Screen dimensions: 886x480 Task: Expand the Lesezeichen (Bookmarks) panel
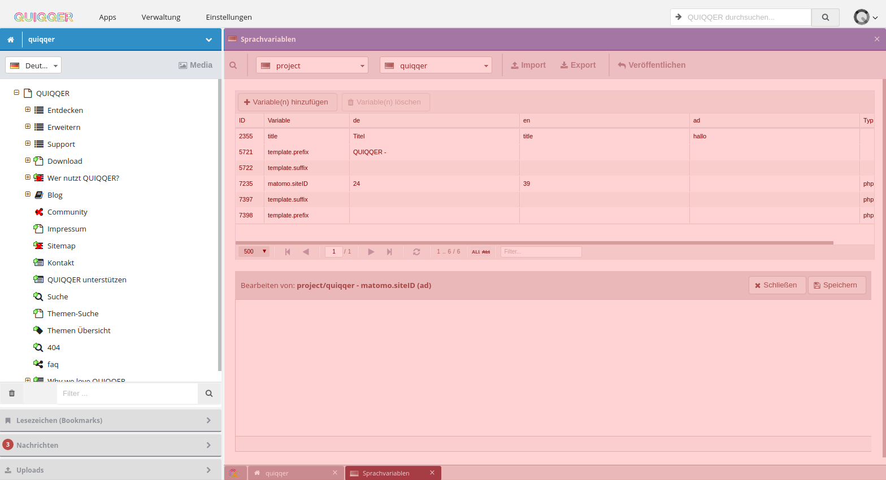tap(111, 420)
